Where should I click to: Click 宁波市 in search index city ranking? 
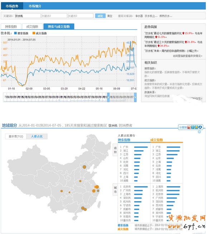tap(127, 205)
